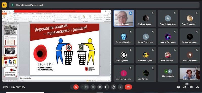Unmute the microphone in Meet toolbar
The image size is (202, 93).
pyautogui.click(x=76, y=87)
